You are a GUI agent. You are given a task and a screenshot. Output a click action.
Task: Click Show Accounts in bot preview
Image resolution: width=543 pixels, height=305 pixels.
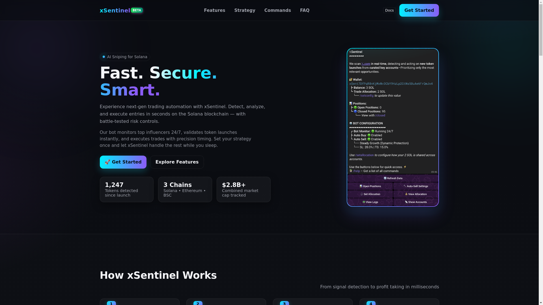pos(416,202)
